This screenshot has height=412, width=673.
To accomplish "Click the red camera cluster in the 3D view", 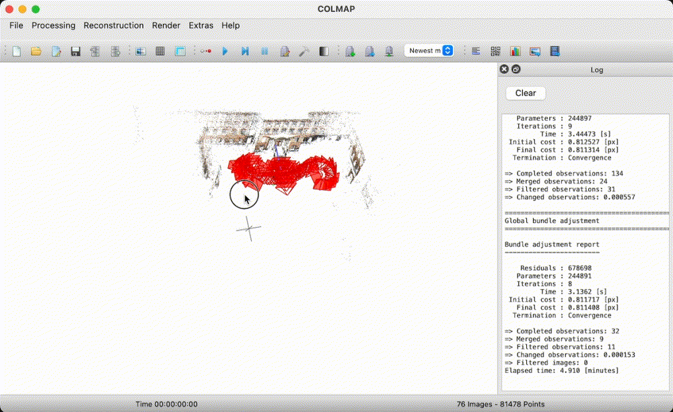I will pyautogui.click(x=283, y=171).
